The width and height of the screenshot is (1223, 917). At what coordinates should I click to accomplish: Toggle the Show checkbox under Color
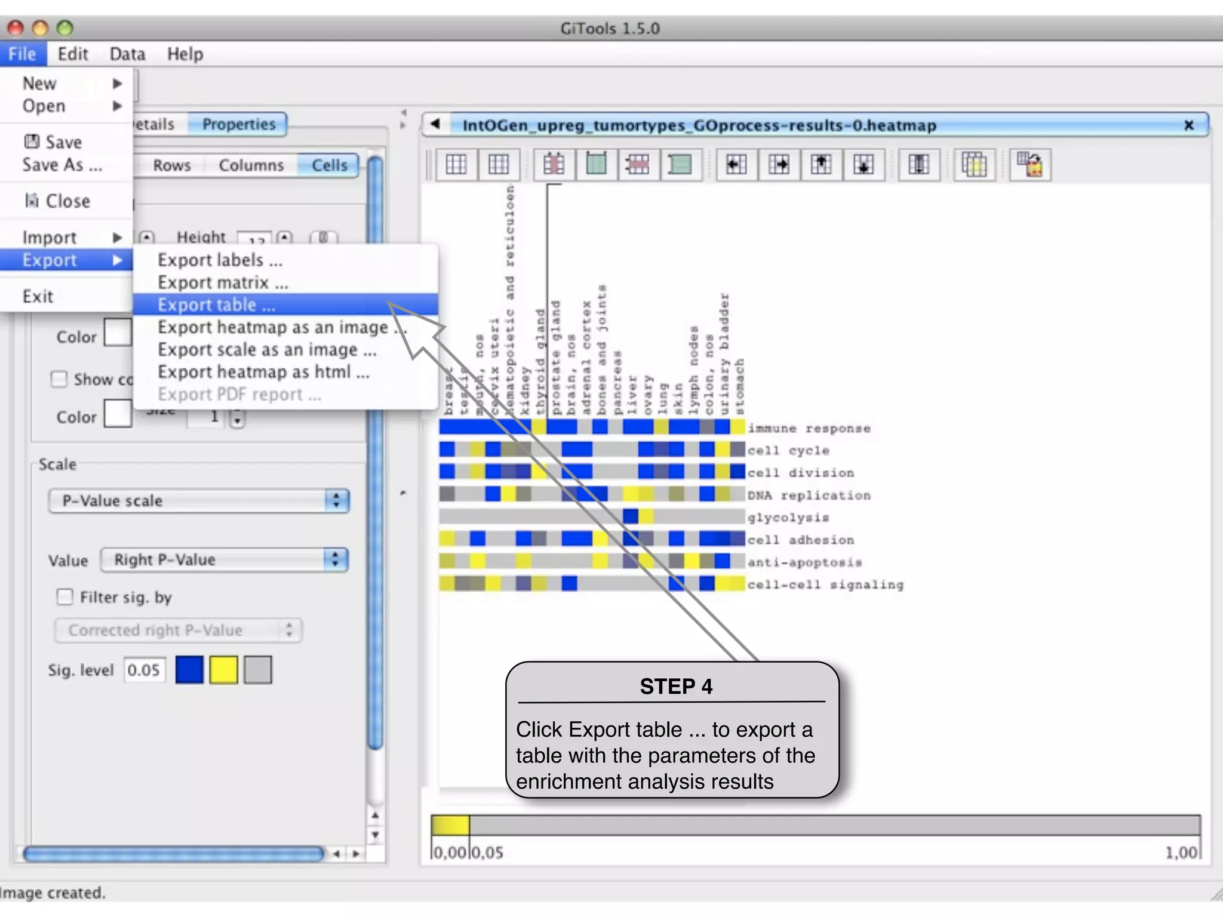(x=59, y=379)
